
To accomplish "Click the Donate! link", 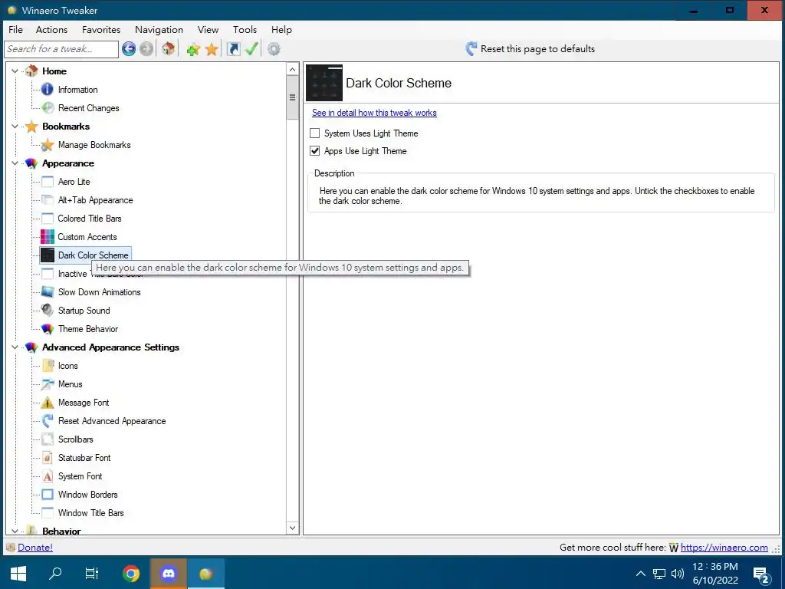I will [x=35, y=548].
